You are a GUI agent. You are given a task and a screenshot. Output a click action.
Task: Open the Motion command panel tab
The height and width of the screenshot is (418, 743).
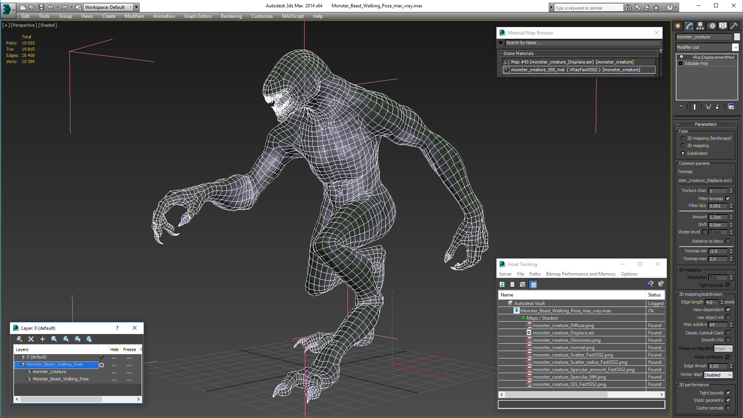712,26
